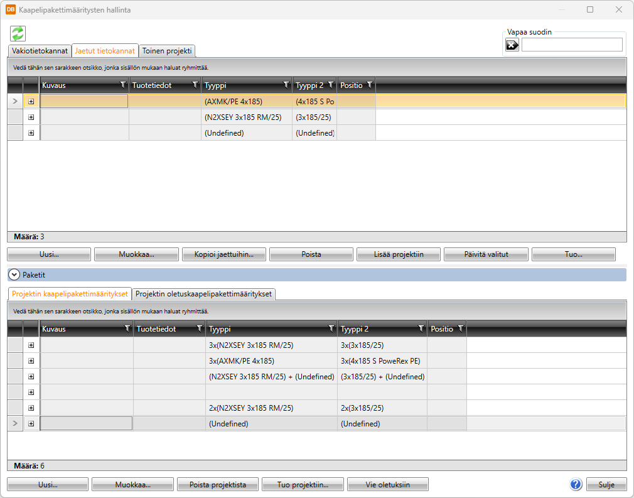Click the Vapaa suodin text field
This screenshot has height=498, width=634.
tap(571, 45)
